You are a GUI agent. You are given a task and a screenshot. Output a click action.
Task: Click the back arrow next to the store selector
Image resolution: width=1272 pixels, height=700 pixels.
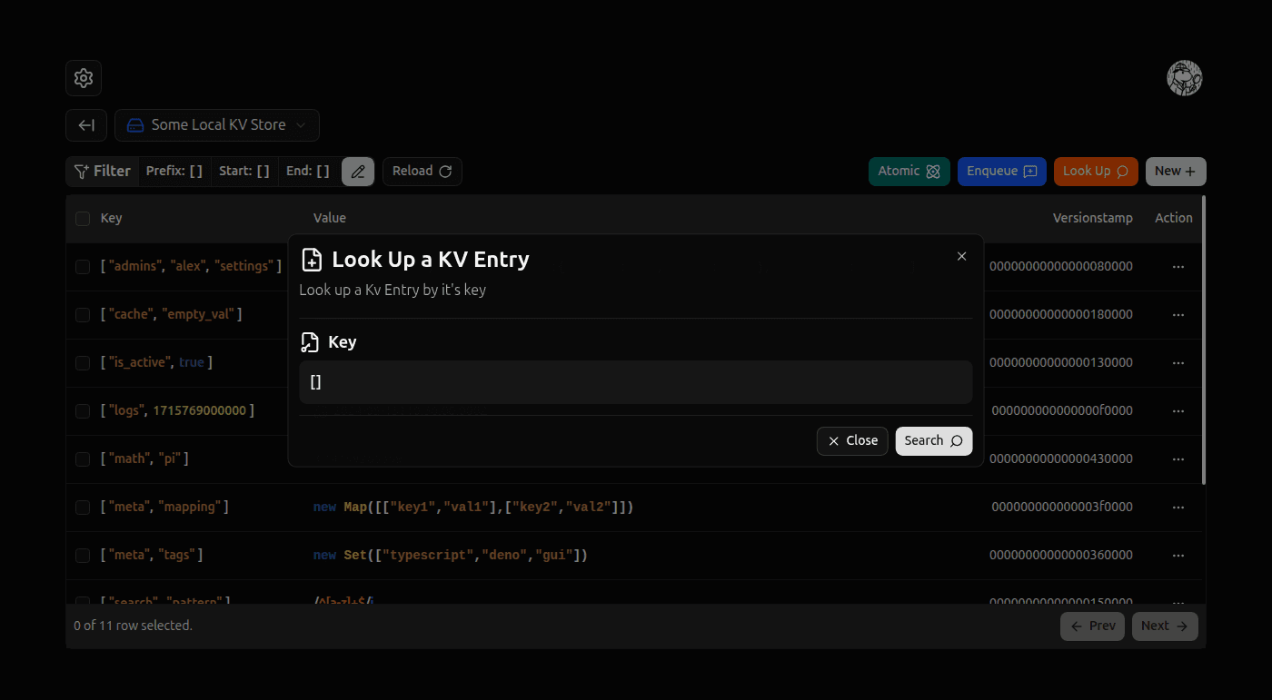coord(85,125)
